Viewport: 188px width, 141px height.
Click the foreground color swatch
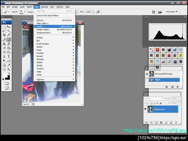click(5, 75)
